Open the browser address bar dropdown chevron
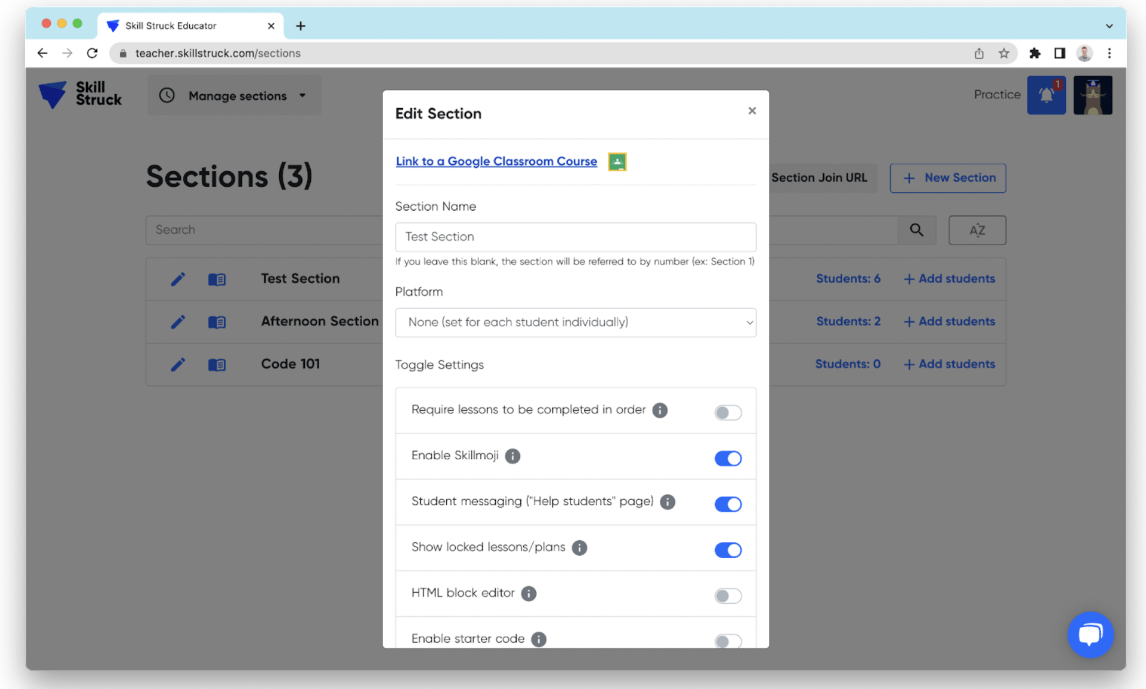 pos(1108,25)
